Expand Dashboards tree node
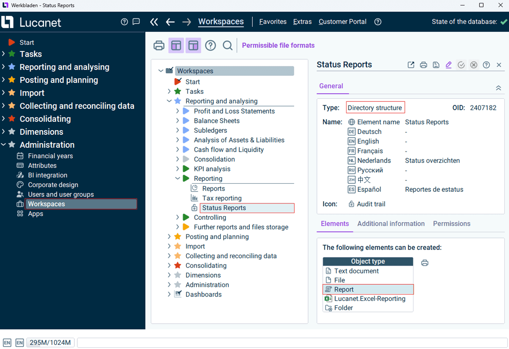509x349 pixels. point(169,294)
